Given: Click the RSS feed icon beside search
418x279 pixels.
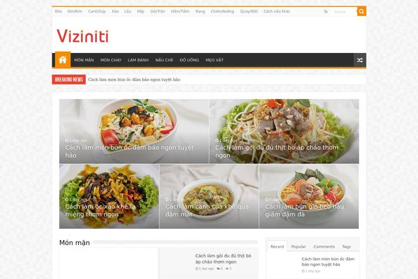Looking at the screenshot, I should click(326, 11).
